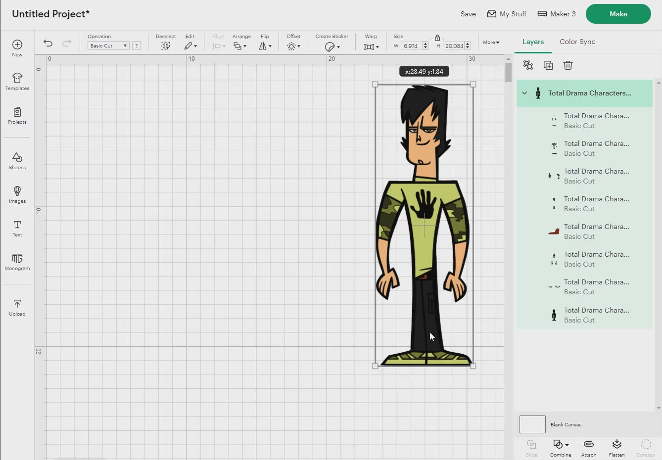The height and width of the screenshot is (460, 662).
Task: Click the Operation help question mark
Action: 137,46
